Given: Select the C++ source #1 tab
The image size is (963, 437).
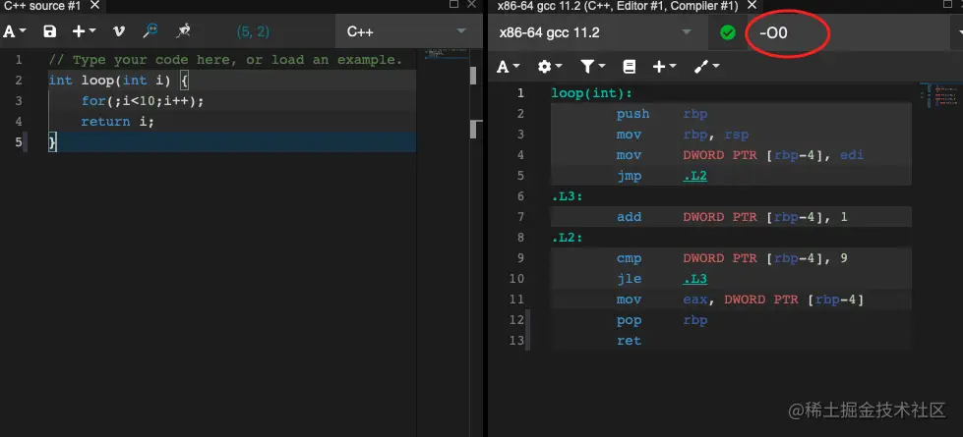Looking at the screenshot, I should [x=42, y=6].
